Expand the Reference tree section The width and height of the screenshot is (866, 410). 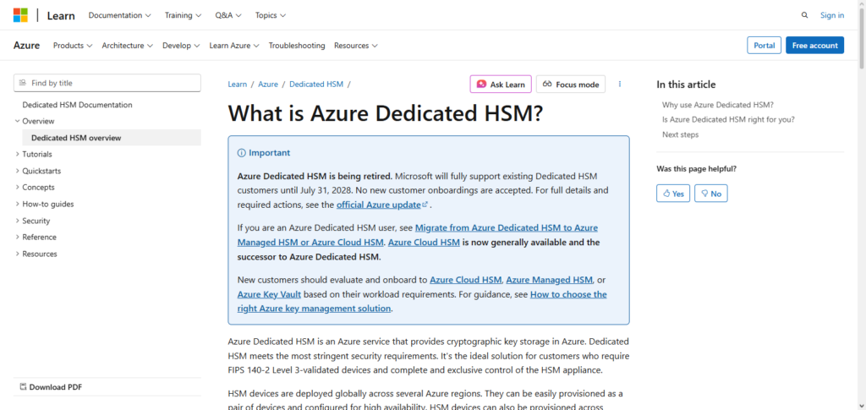point(36,237)
